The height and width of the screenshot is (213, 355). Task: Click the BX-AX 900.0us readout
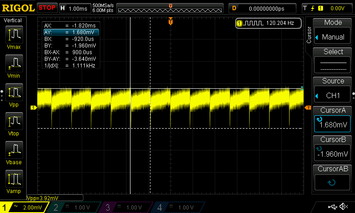(x=68, y=52)
